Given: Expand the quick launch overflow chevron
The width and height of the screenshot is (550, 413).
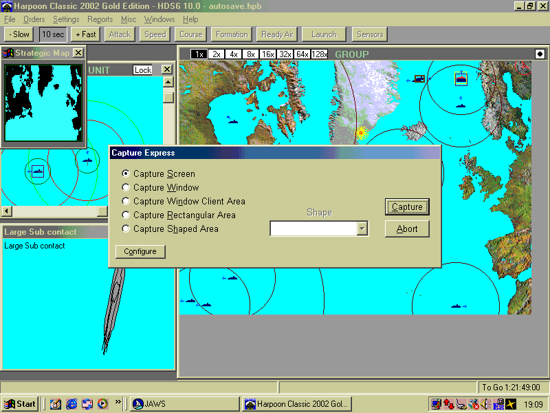Looking at the screenshot, I should click(x=118, y=401).
